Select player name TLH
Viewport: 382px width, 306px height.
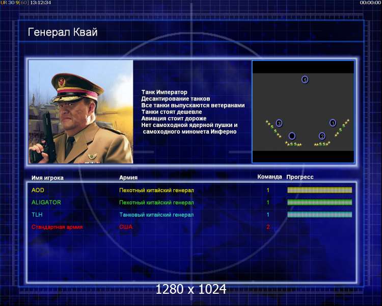37,215
